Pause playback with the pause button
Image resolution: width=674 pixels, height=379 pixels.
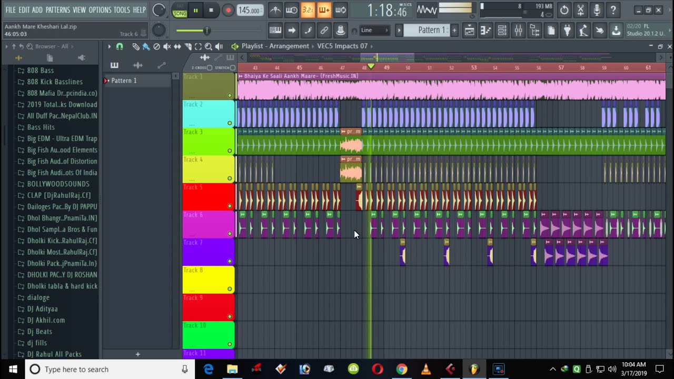tap(195, 10)
